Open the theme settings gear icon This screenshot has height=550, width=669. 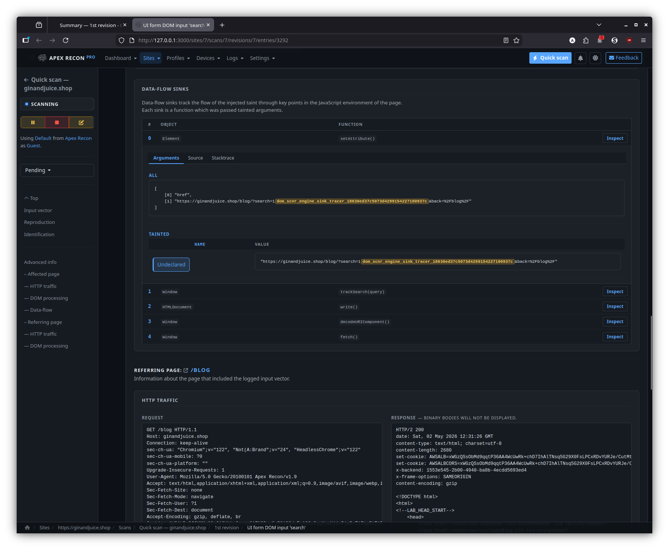pos(595,58)
